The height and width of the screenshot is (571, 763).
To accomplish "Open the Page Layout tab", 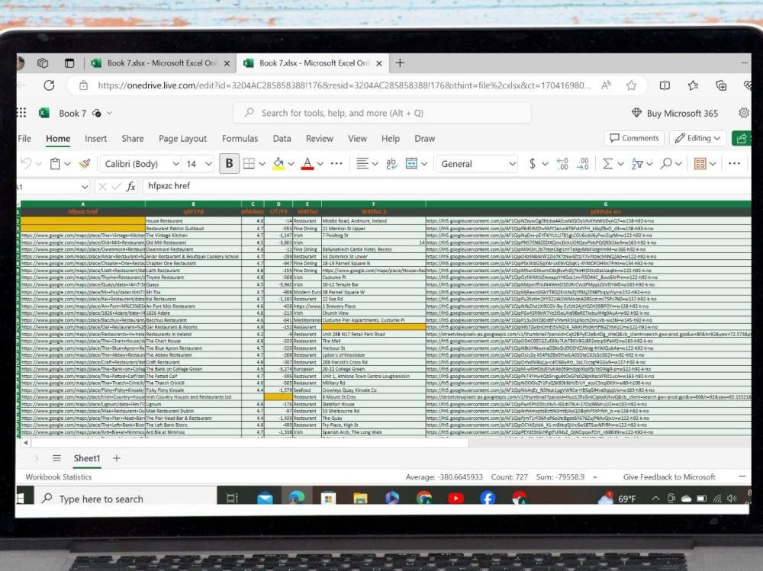I will point(183,139).
